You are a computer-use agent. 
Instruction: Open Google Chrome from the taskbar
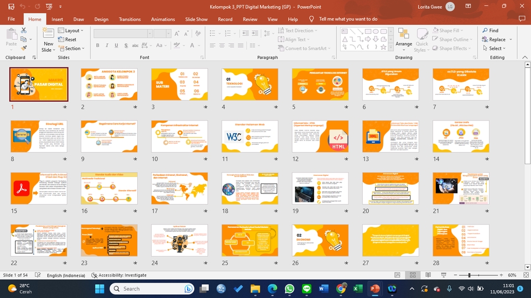(x=341, y=289)
